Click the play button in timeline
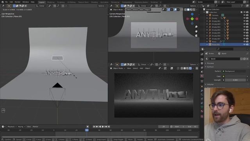This screenshot has height=141, width=250. [x=103, y=127]
